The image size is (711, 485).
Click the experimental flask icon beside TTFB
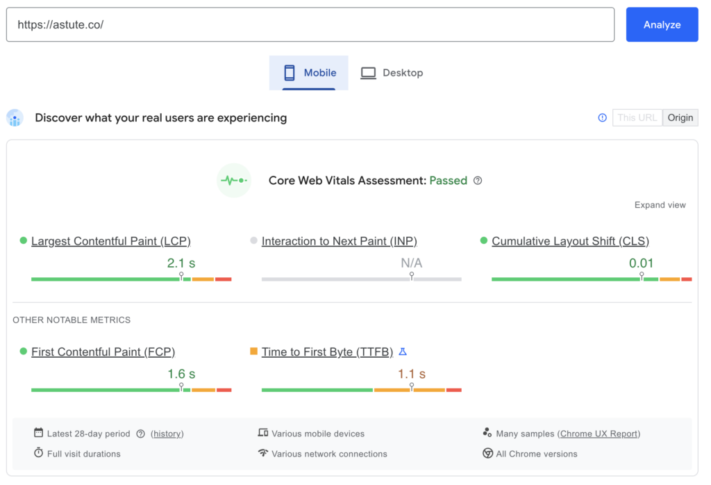point(403,352)
